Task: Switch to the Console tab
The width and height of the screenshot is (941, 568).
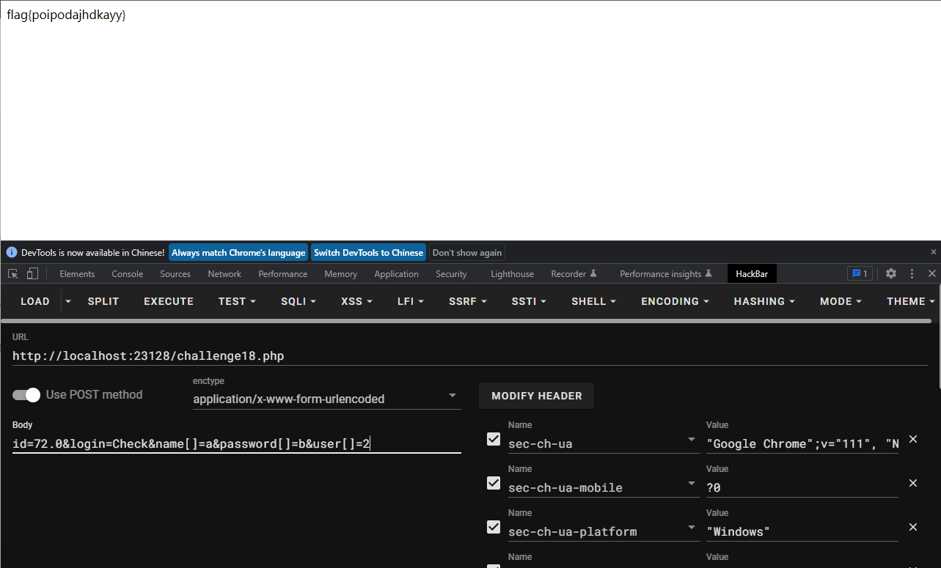Action: click(128, 274)
